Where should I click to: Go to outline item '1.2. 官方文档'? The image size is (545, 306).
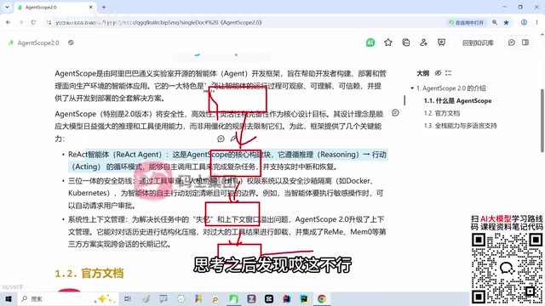442,113
